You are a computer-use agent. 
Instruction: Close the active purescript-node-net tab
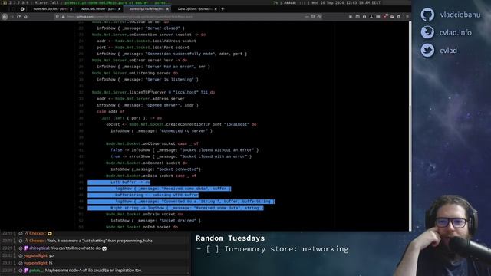click(x=167, y=9)
